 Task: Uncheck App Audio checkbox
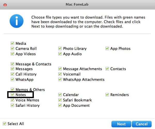click(60, 54)
